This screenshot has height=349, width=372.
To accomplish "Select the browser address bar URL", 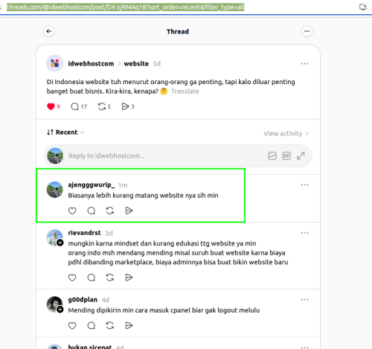I will click(x=126, y=7).
